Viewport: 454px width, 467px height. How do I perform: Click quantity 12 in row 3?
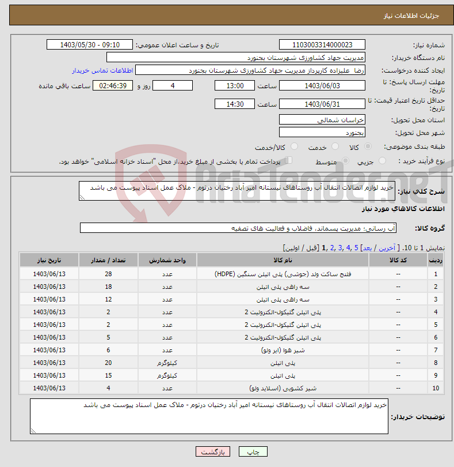[x=108, y=299]
